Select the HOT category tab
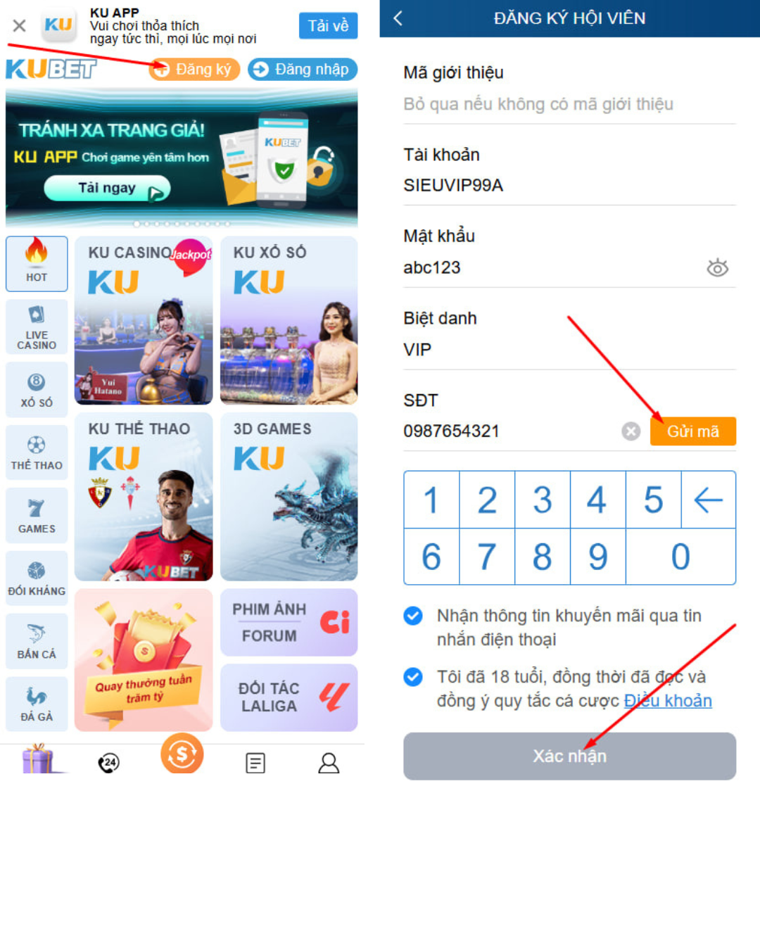 click(x=37, y=264)
